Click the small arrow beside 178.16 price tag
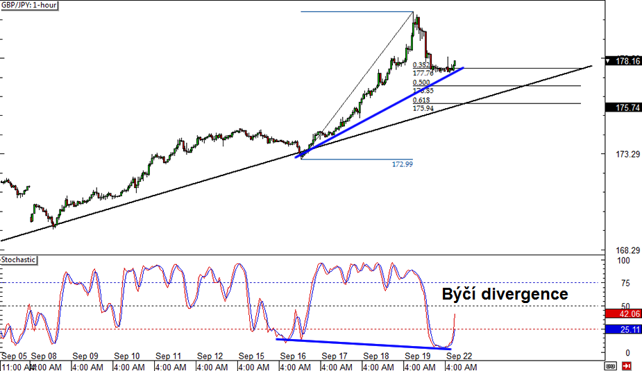The height and width of the screenshot is (371, 642). coord(608,61)
